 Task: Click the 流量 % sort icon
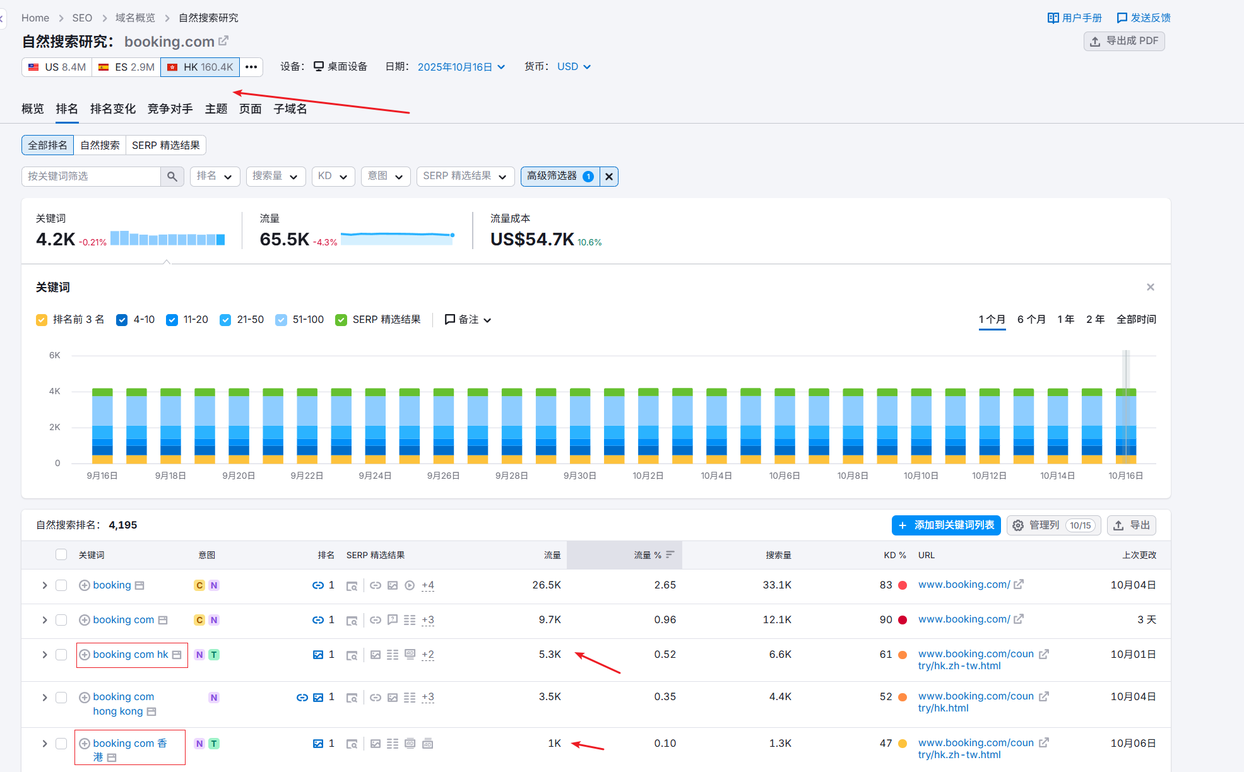[x=670, y=555]
